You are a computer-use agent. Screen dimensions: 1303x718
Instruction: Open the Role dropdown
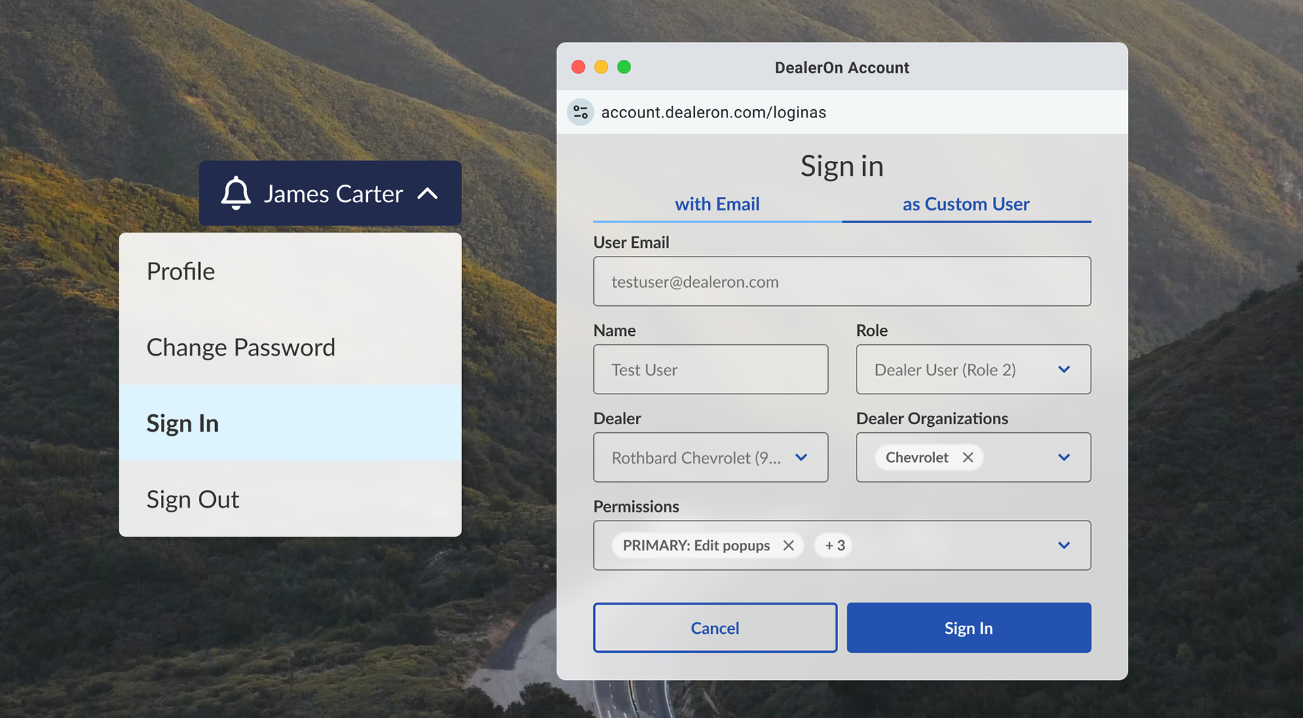[973, 369]
